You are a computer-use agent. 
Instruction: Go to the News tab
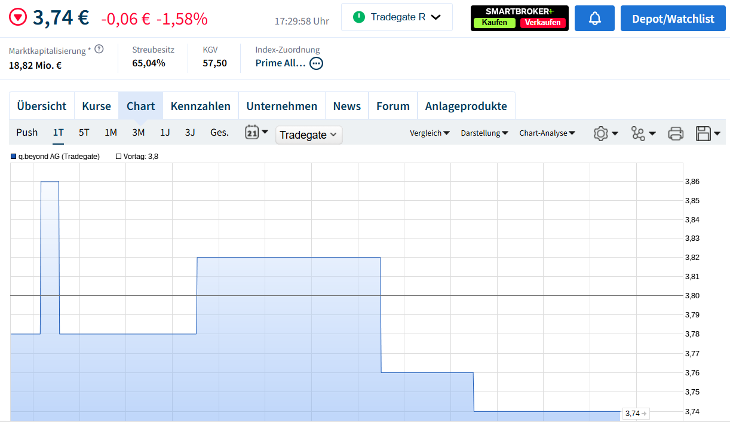[x=347, y=106]
